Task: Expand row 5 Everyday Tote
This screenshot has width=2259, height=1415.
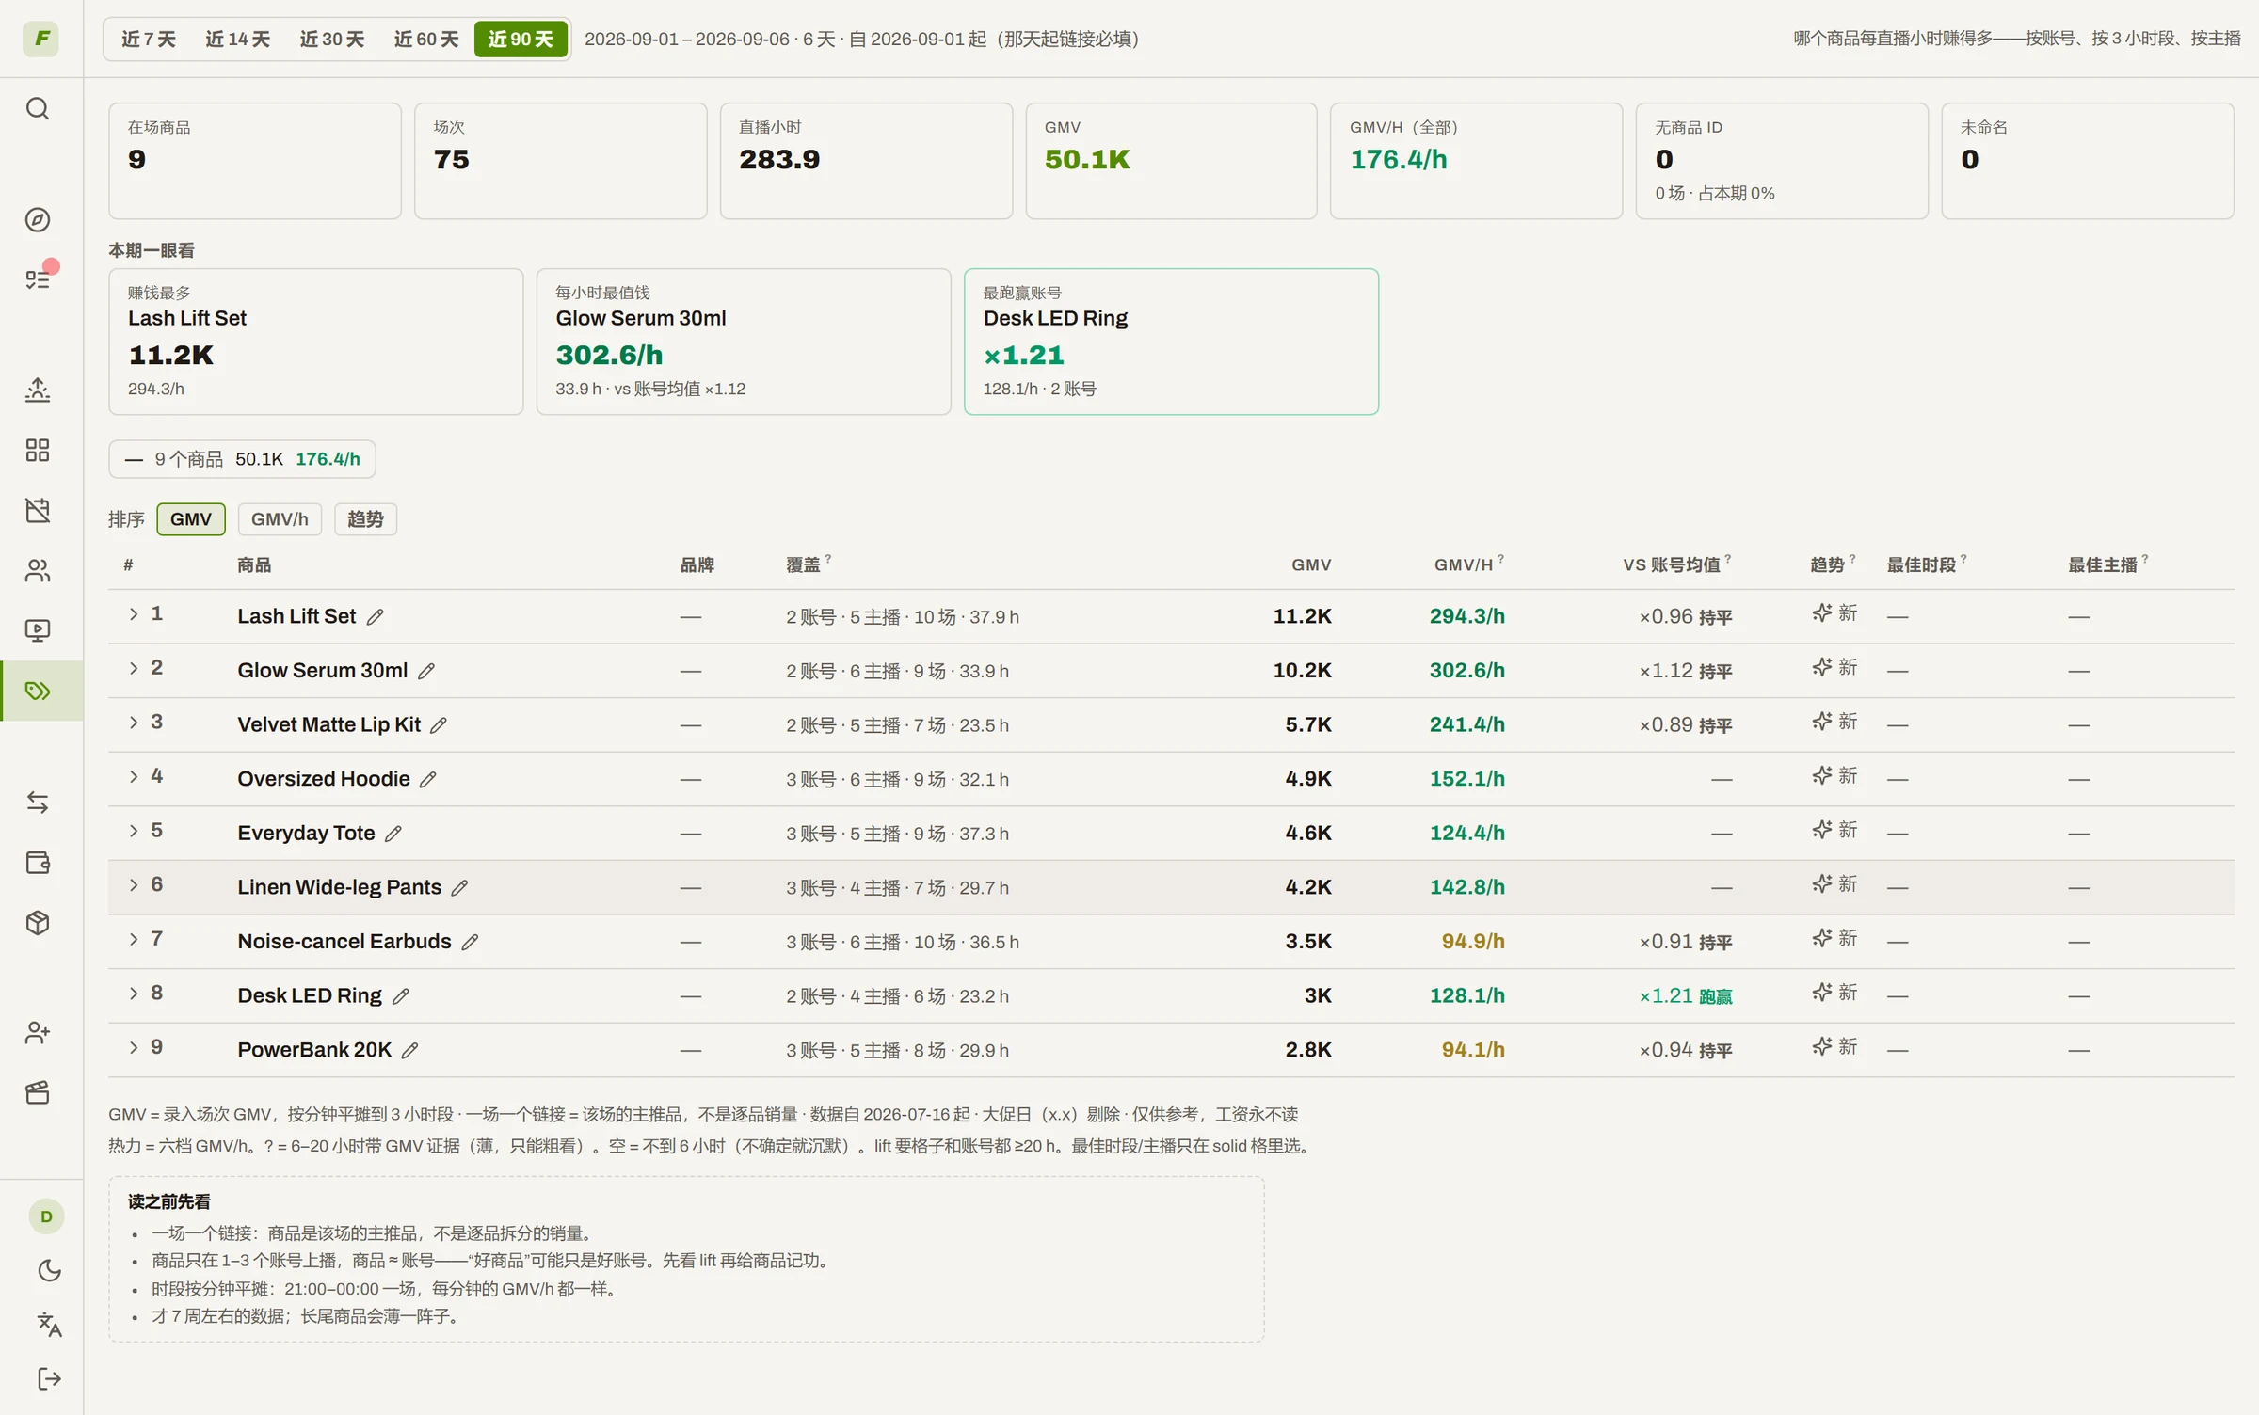Action: point(134,831)
